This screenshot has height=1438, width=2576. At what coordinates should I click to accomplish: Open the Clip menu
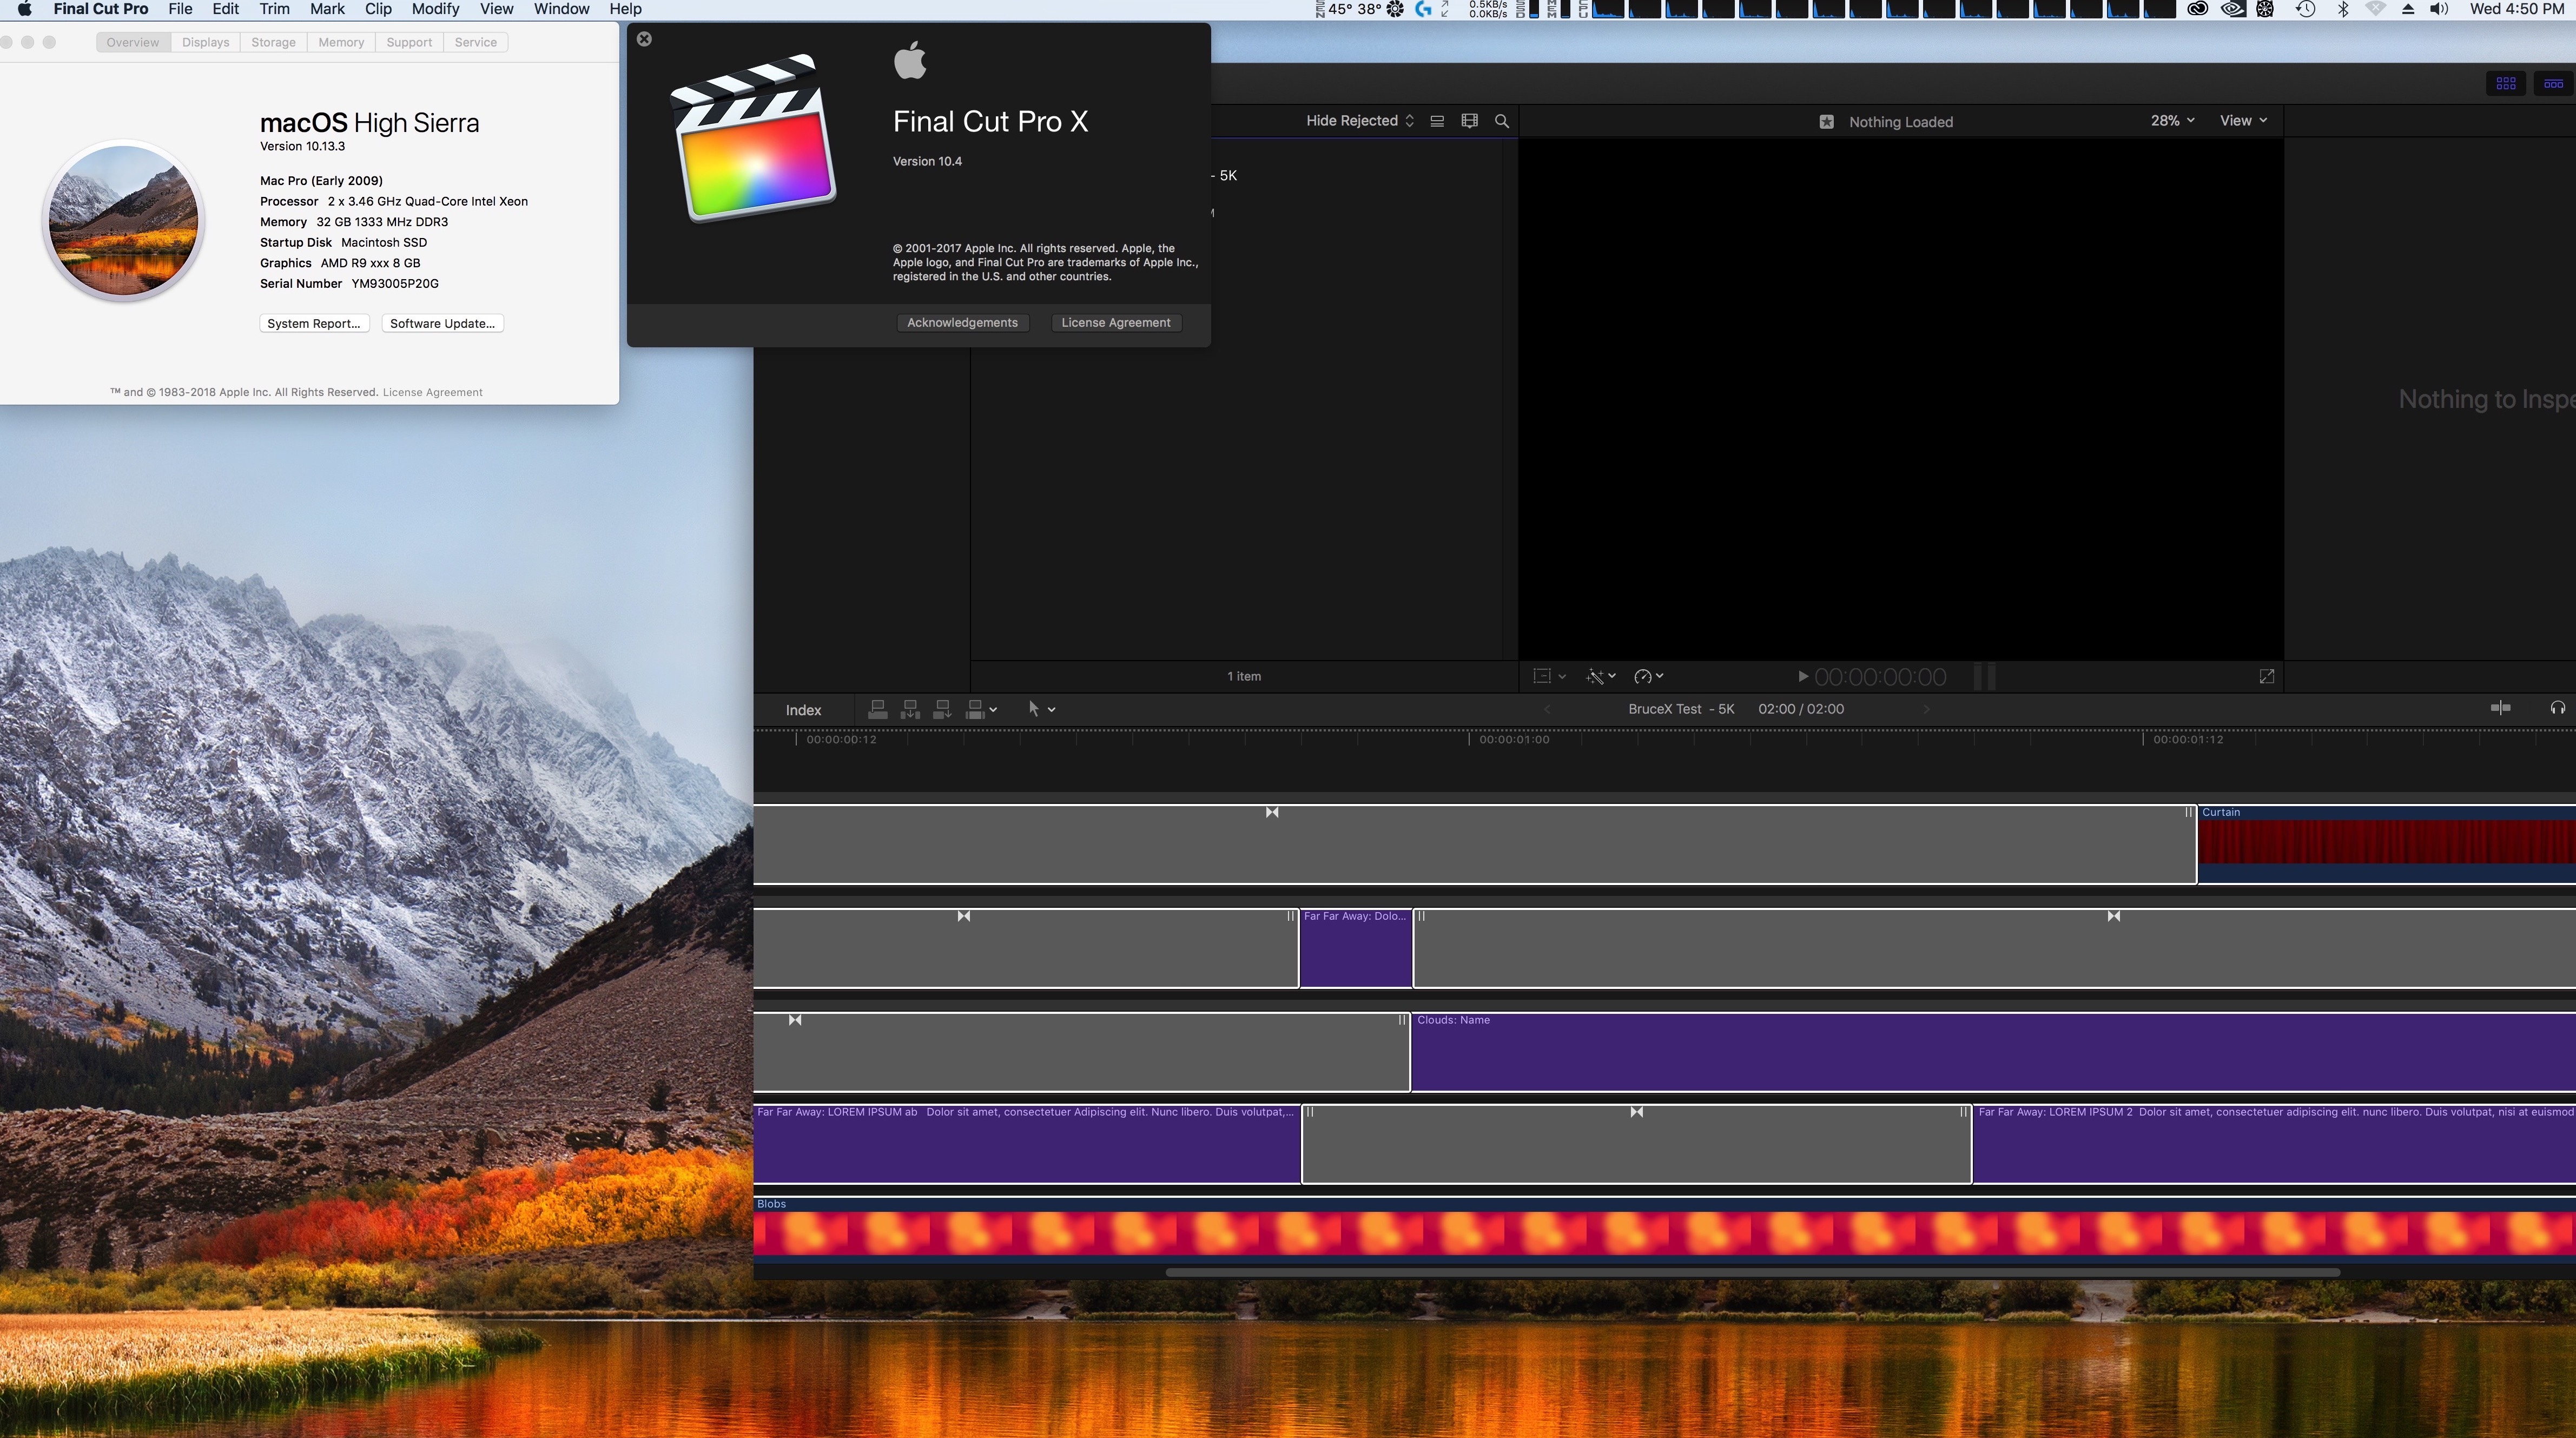click(x=378, y=9)
